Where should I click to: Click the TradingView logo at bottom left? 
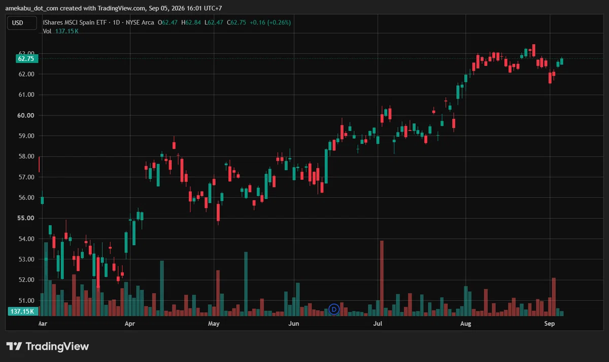tap(47, 346)
